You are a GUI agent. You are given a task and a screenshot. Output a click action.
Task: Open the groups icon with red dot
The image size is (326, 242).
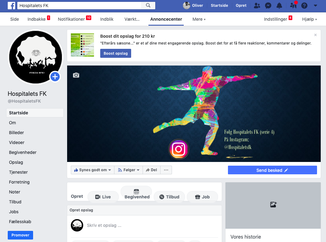point(294,5)
